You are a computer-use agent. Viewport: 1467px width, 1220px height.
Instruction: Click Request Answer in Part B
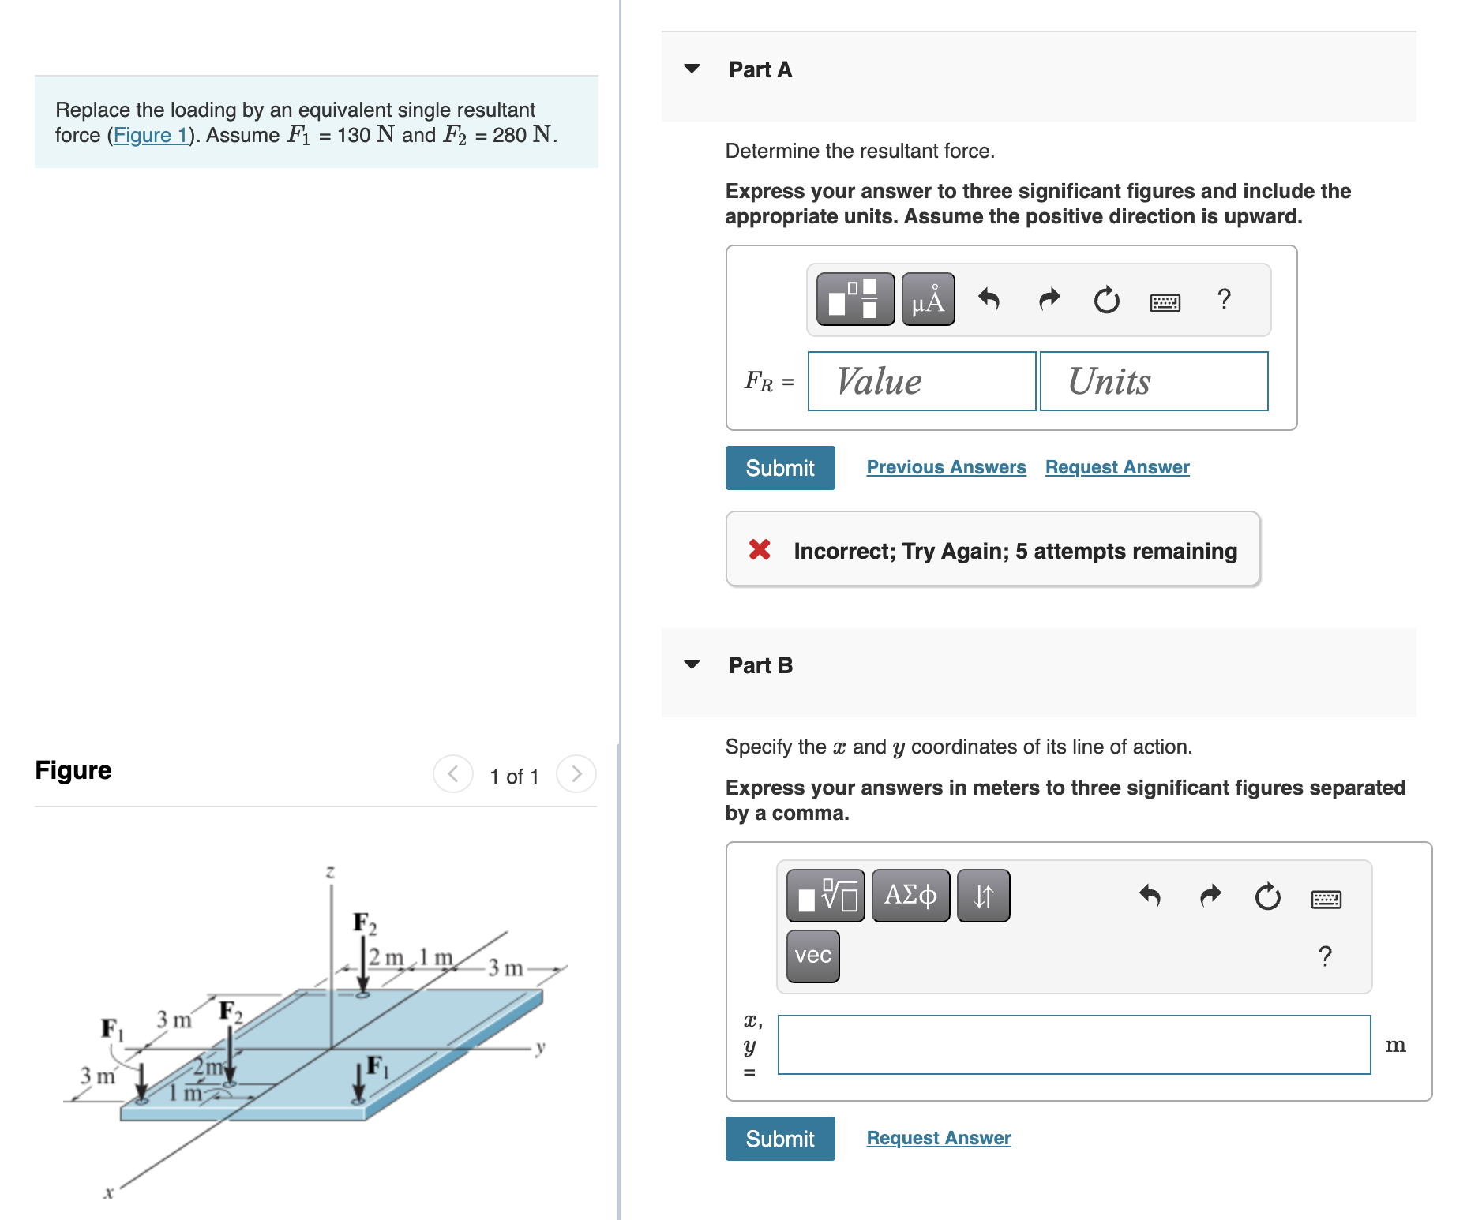(938, 1137)
